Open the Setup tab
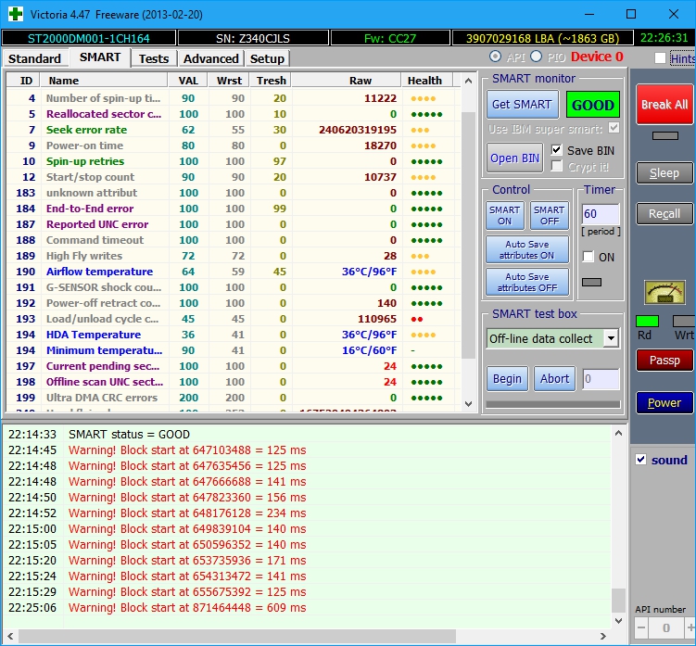Viewport: 696px width, 646px height. point(267,58)
